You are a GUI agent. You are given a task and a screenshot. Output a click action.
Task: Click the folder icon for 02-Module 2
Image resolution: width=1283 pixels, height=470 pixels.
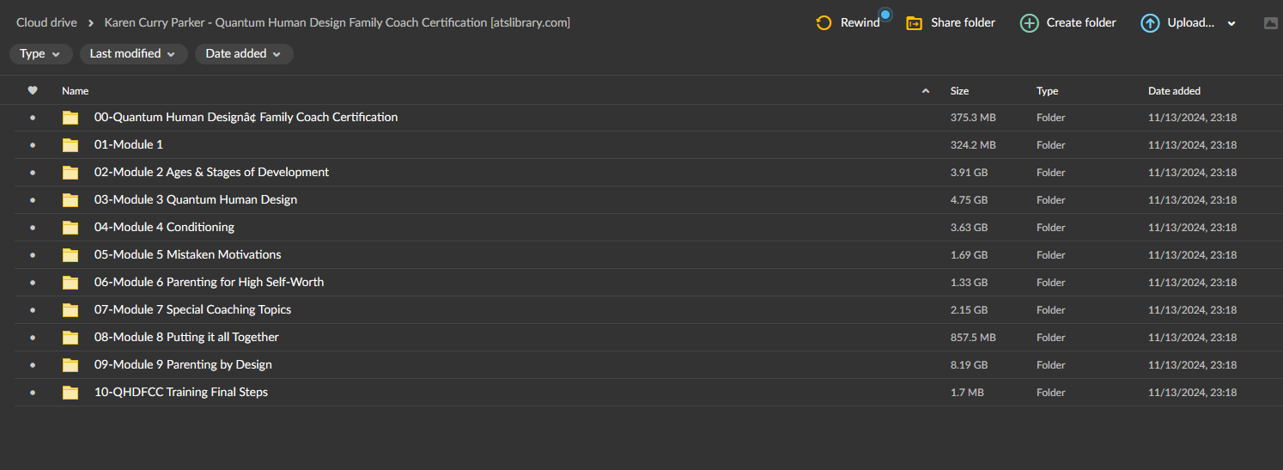(70, 173)
